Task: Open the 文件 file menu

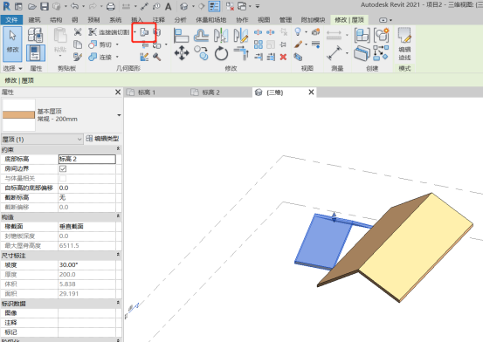Action: coord(11,20)
